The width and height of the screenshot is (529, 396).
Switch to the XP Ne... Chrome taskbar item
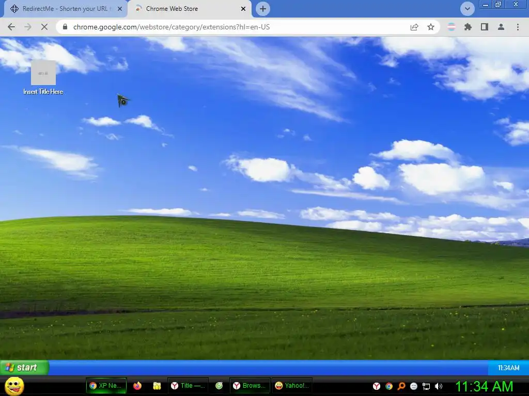coord(106,386)
